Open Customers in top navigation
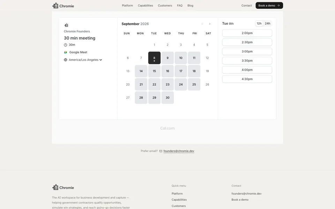 click(165, 6)
